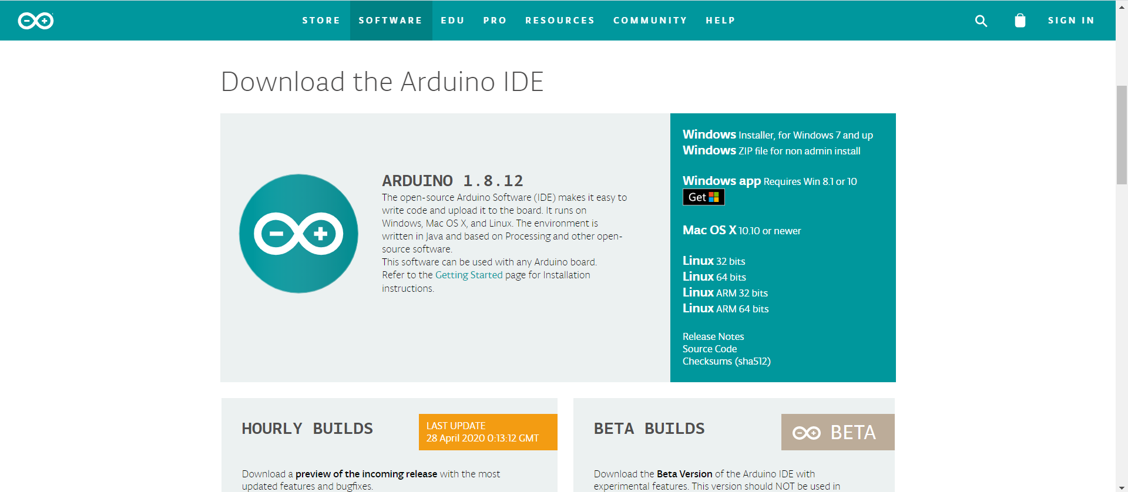Click the ARDUINO 1.8.12 heading
1128x492 pixels.
(452, 181)
